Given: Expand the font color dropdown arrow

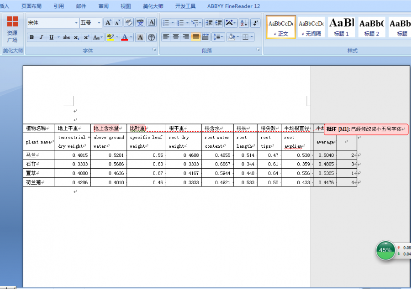Looking at the screenshot, I should coord(131,37).
